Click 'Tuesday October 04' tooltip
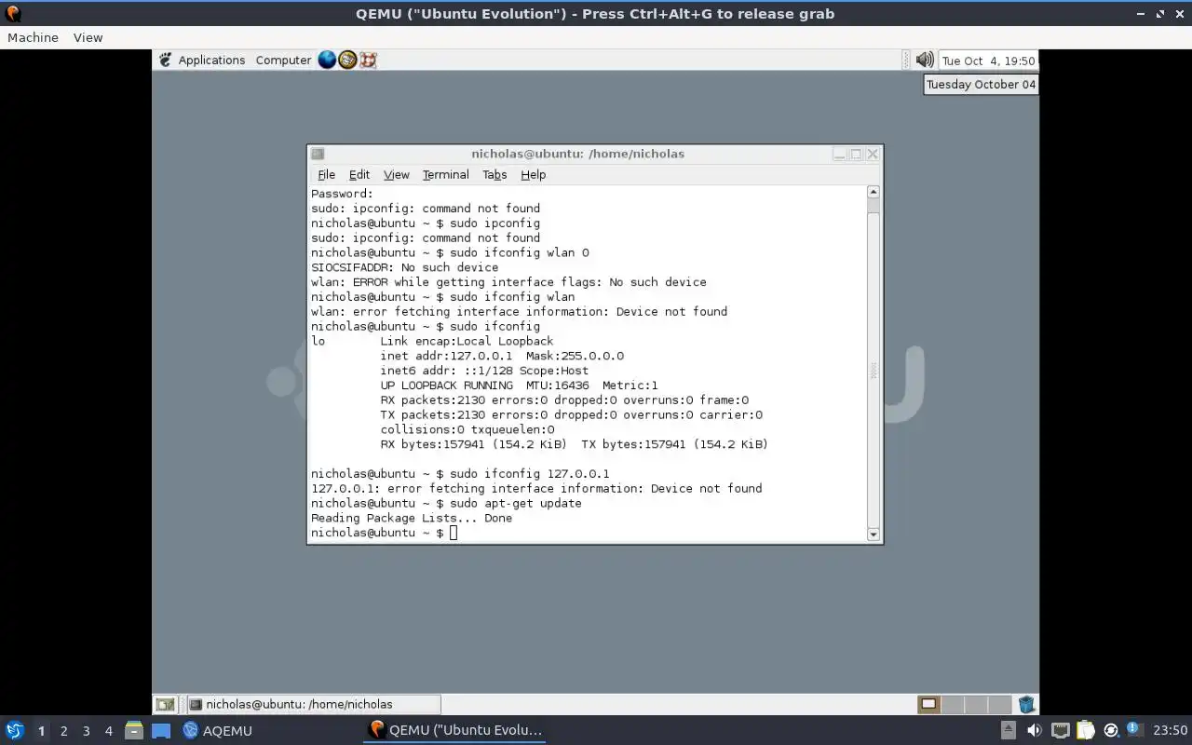 pyautogui.click(x=981, y=84)
